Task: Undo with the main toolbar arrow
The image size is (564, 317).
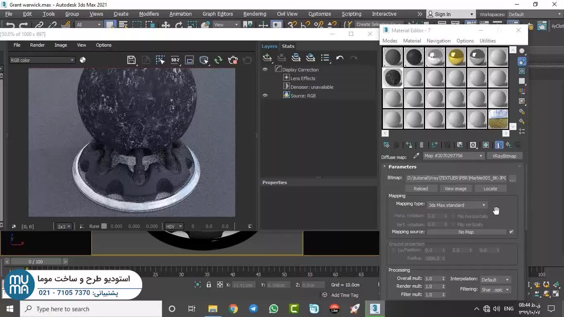Action: [x=10, y=25]
